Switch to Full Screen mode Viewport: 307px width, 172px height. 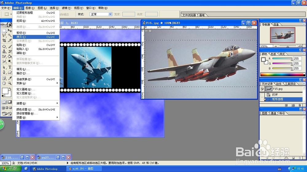[x=10, y=107]
